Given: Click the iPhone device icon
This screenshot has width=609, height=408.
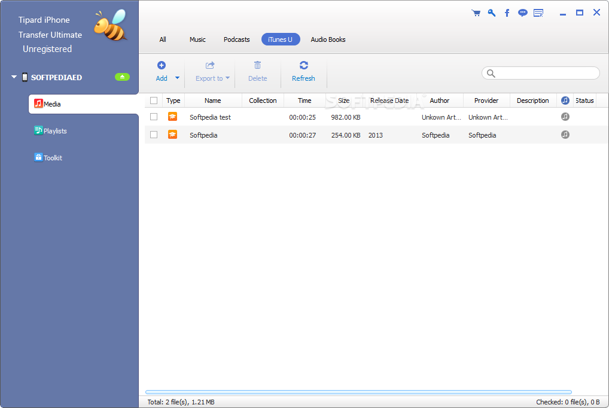Looking at the screenshot, I should point(25,77).
